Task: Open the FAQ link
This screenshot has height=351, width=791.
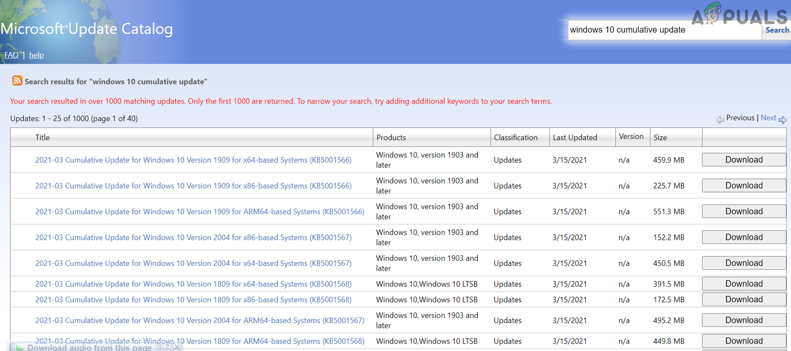Action: [x=11, y=55]
